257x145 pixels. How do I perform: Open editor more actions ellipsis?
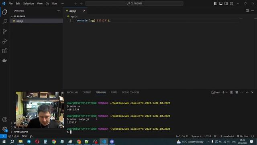(x=252, y=11)
